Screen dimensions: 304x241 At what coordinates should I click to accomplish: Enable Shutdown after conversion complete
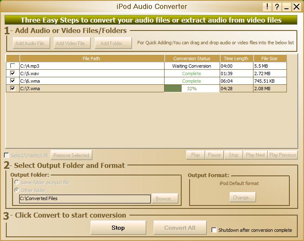tap(214, 230)
